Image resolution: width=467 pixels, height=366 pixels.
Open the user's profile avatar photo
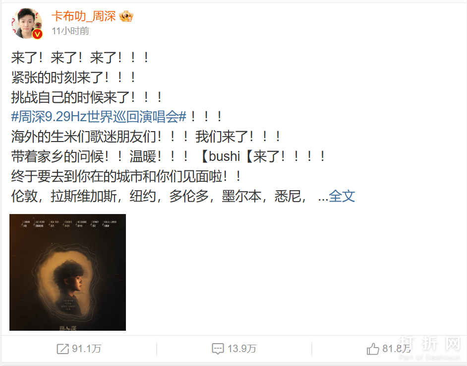point(26,23)
